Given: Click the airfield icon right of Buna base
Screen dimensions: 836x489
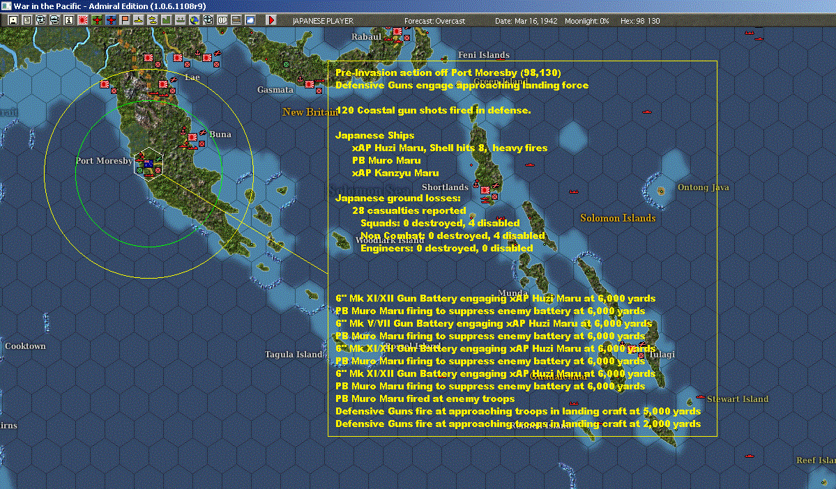Looking at the screenshot, I should [x=203, y=132].
